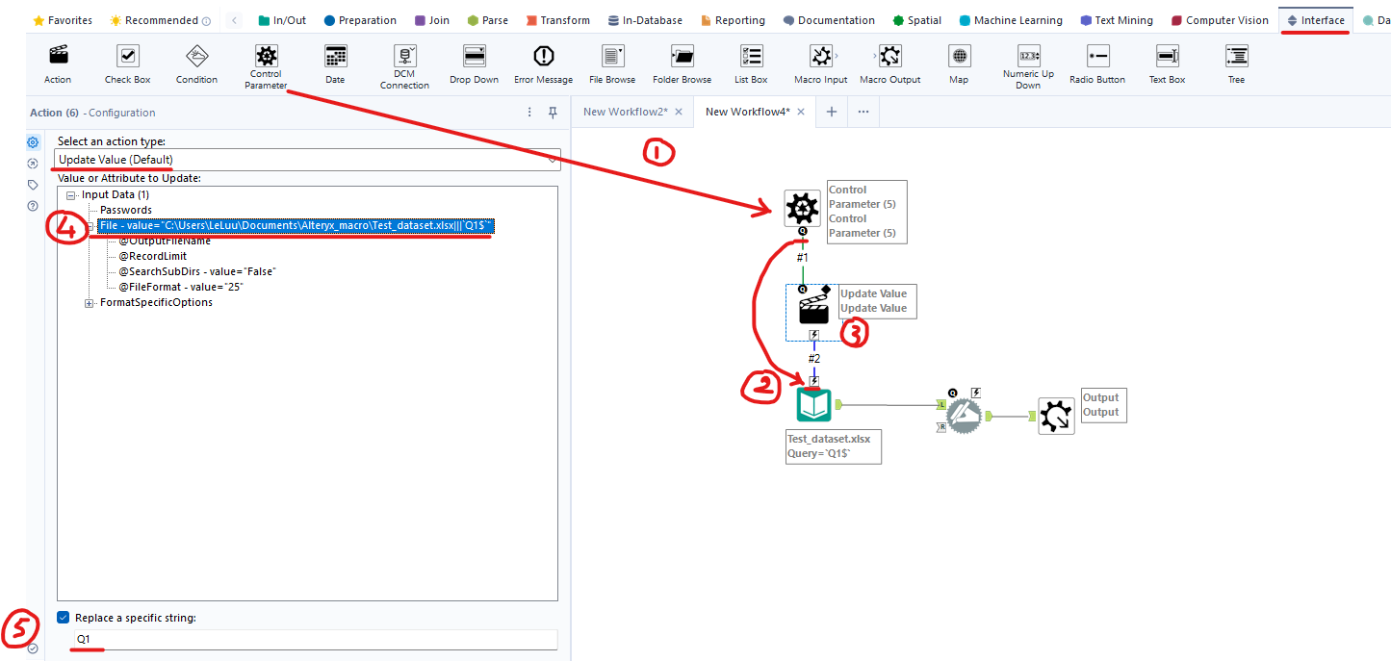Select the Update Value action node
This screenshot has height=661, width=1391.
(x=814, y=308)
